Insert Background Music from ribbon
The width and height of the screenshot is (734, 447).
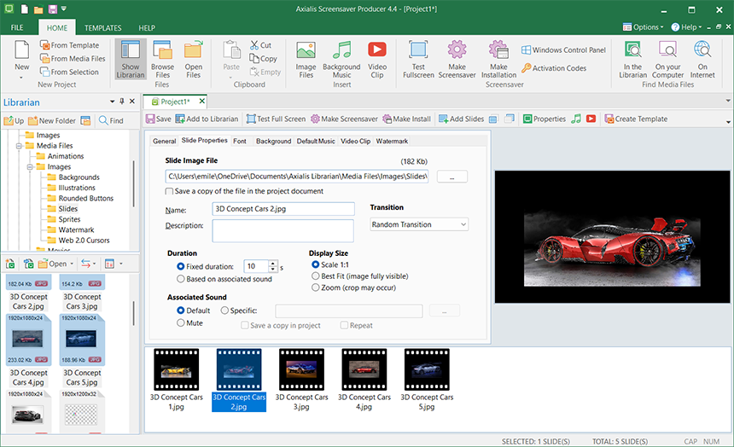[x=341, y=58]
